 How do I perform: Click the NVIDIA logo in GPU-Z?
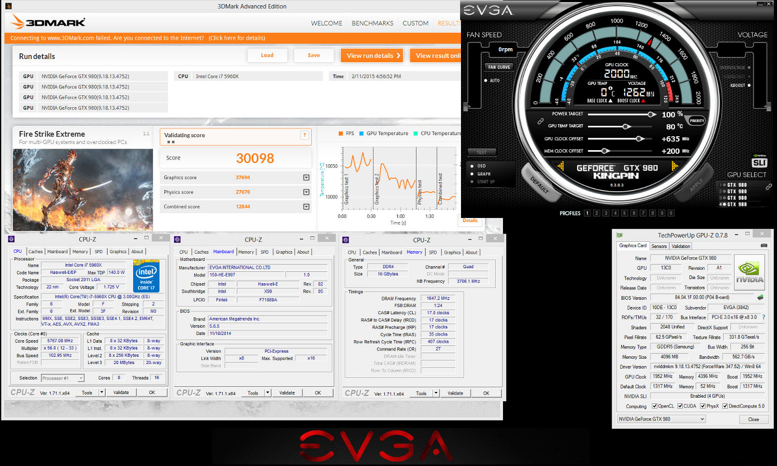749,272
